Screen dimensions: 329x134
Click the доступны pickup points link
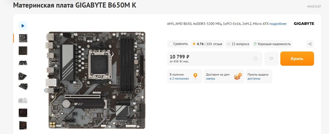(254, 79)
